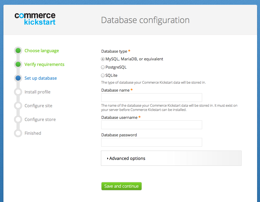Viewport: 260px width, 202px height.
Task: Click the Configure store step circle
Action: 18,119
